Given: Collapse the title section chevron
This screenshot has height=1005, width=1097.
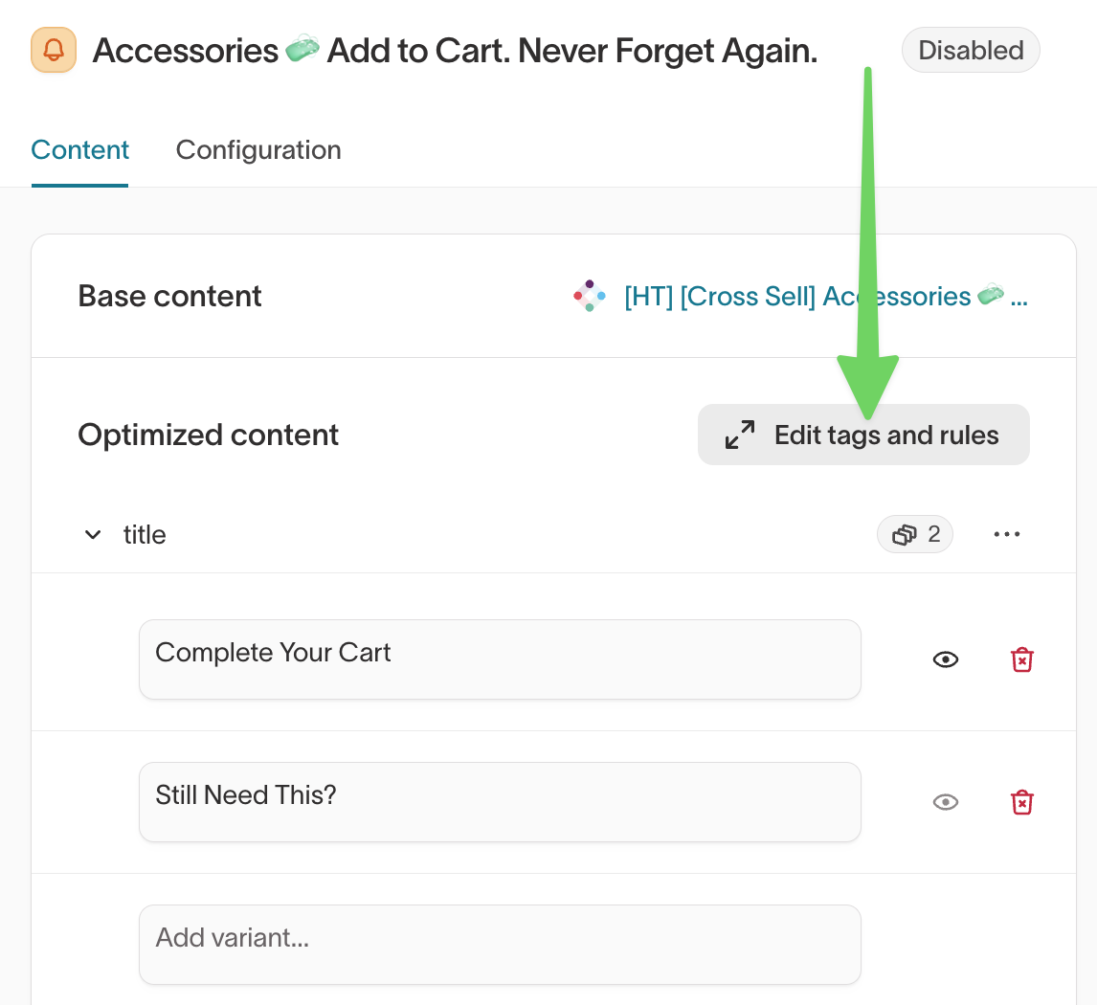Looking at the screenshot, I should (92, 534).
